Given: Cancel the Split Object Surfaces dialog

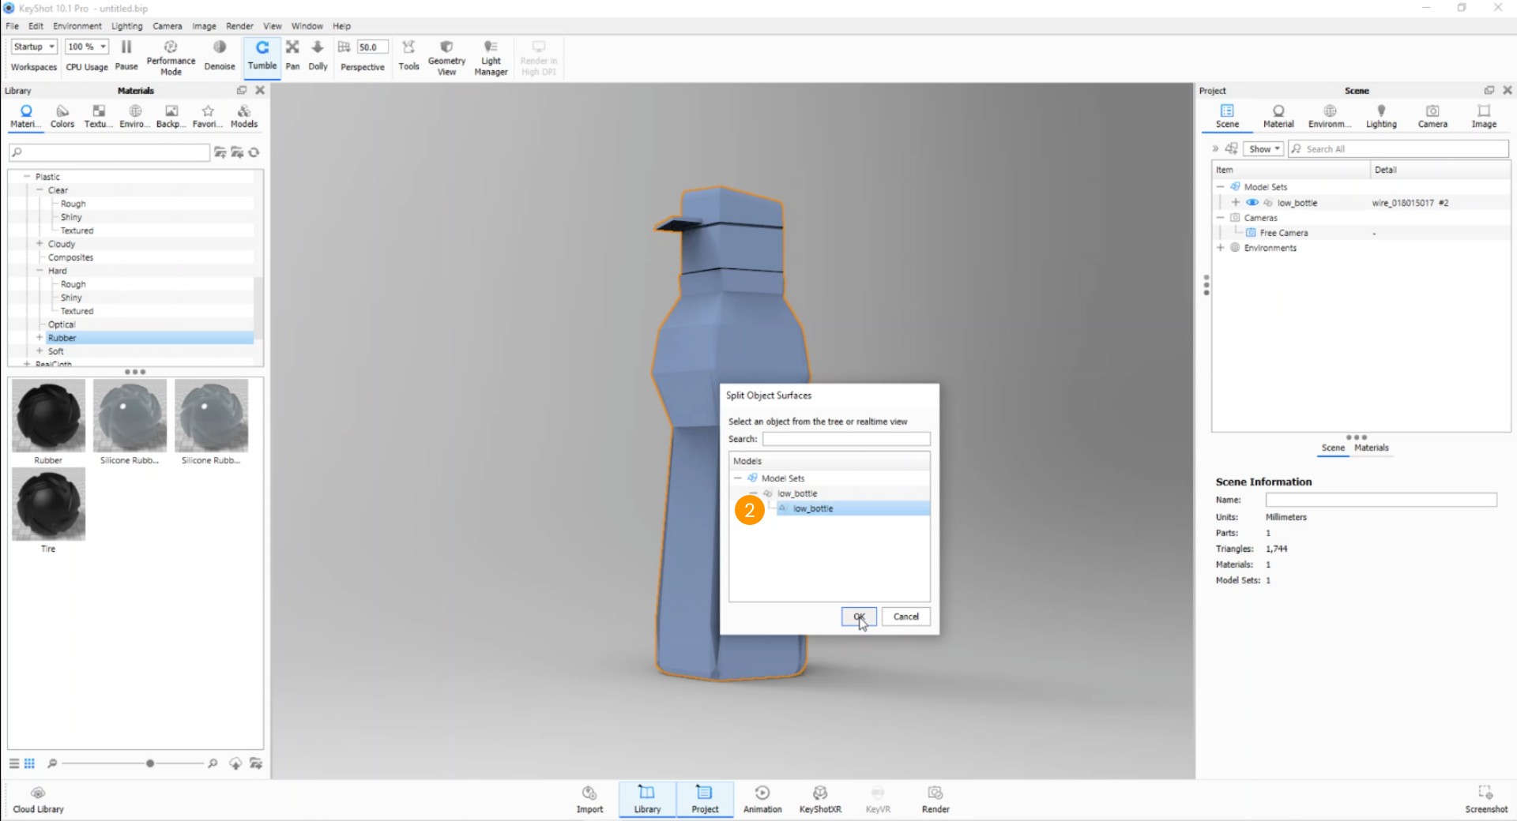Looking at the screenshot, I should tap(905, 617).
